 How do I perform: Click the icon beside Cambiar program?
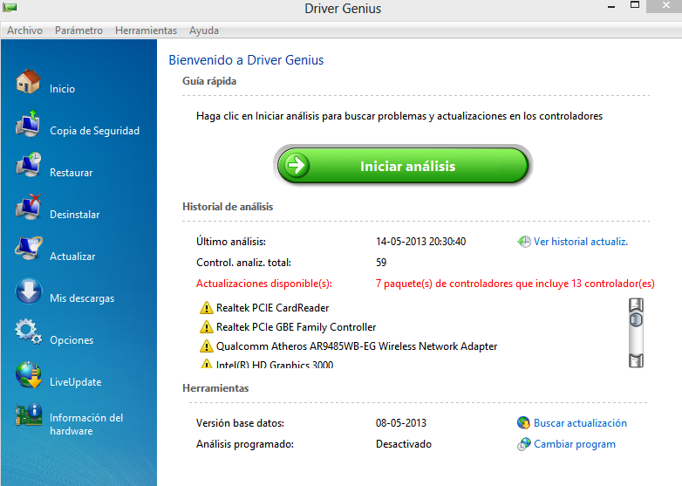point(523,444)
